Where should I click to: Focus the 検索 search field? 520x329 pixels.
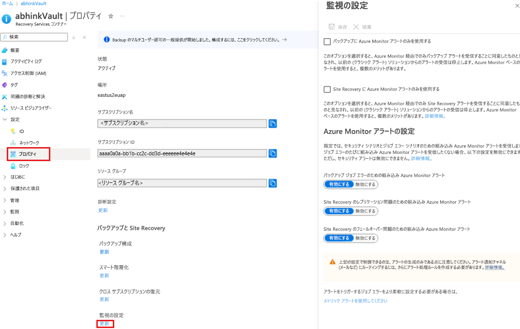click(x=34, y=37)
